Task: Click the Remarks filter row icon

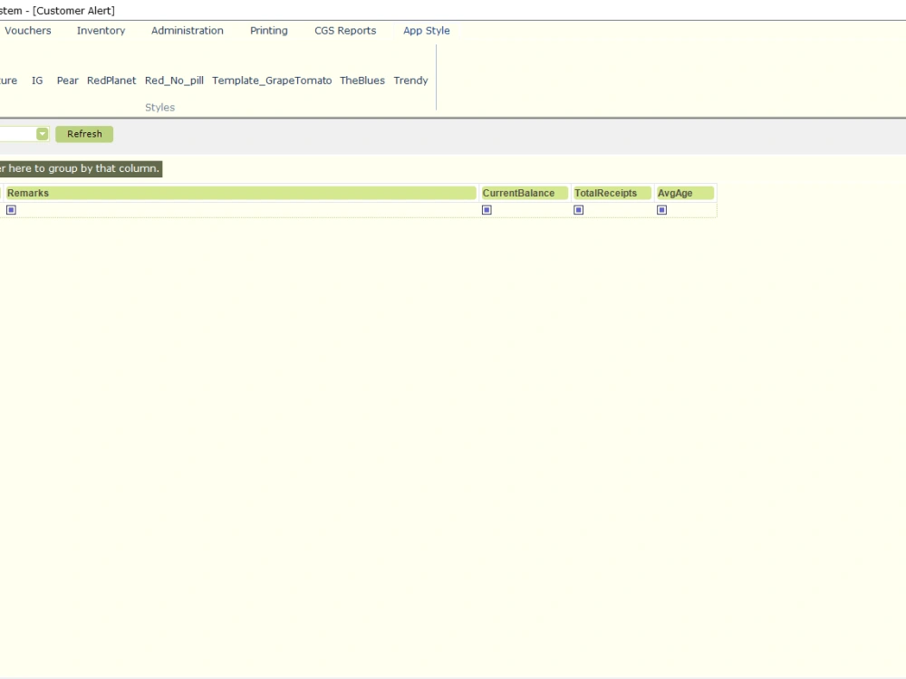Action: pyautogui.click(x=11, y=210)
